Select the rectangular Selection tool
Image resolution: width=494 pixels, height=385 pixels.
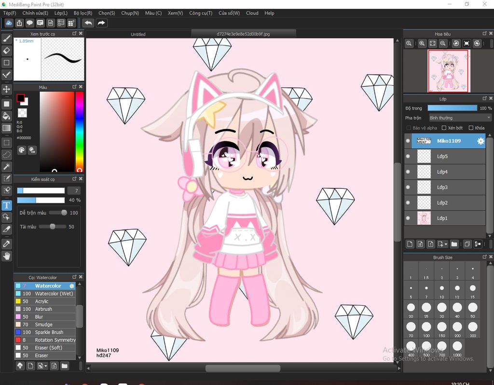click(x=6, y=143)
